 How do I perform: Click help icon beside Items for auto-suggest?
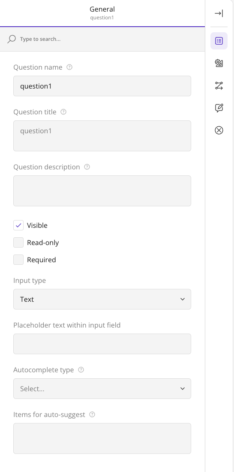[x=93, y=414]
